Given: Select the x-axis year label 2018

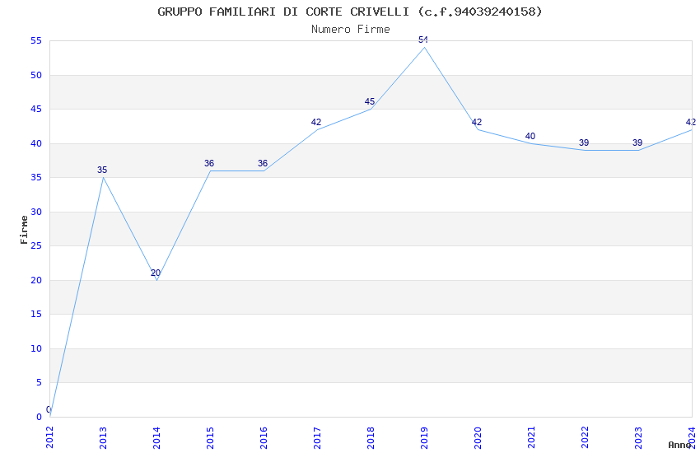Looking at the screenshot, I should pyautogui.click(x=371, y=437).
